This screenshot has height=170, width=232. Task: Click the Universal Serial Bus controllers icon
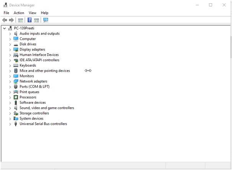[x=16, y=124]
